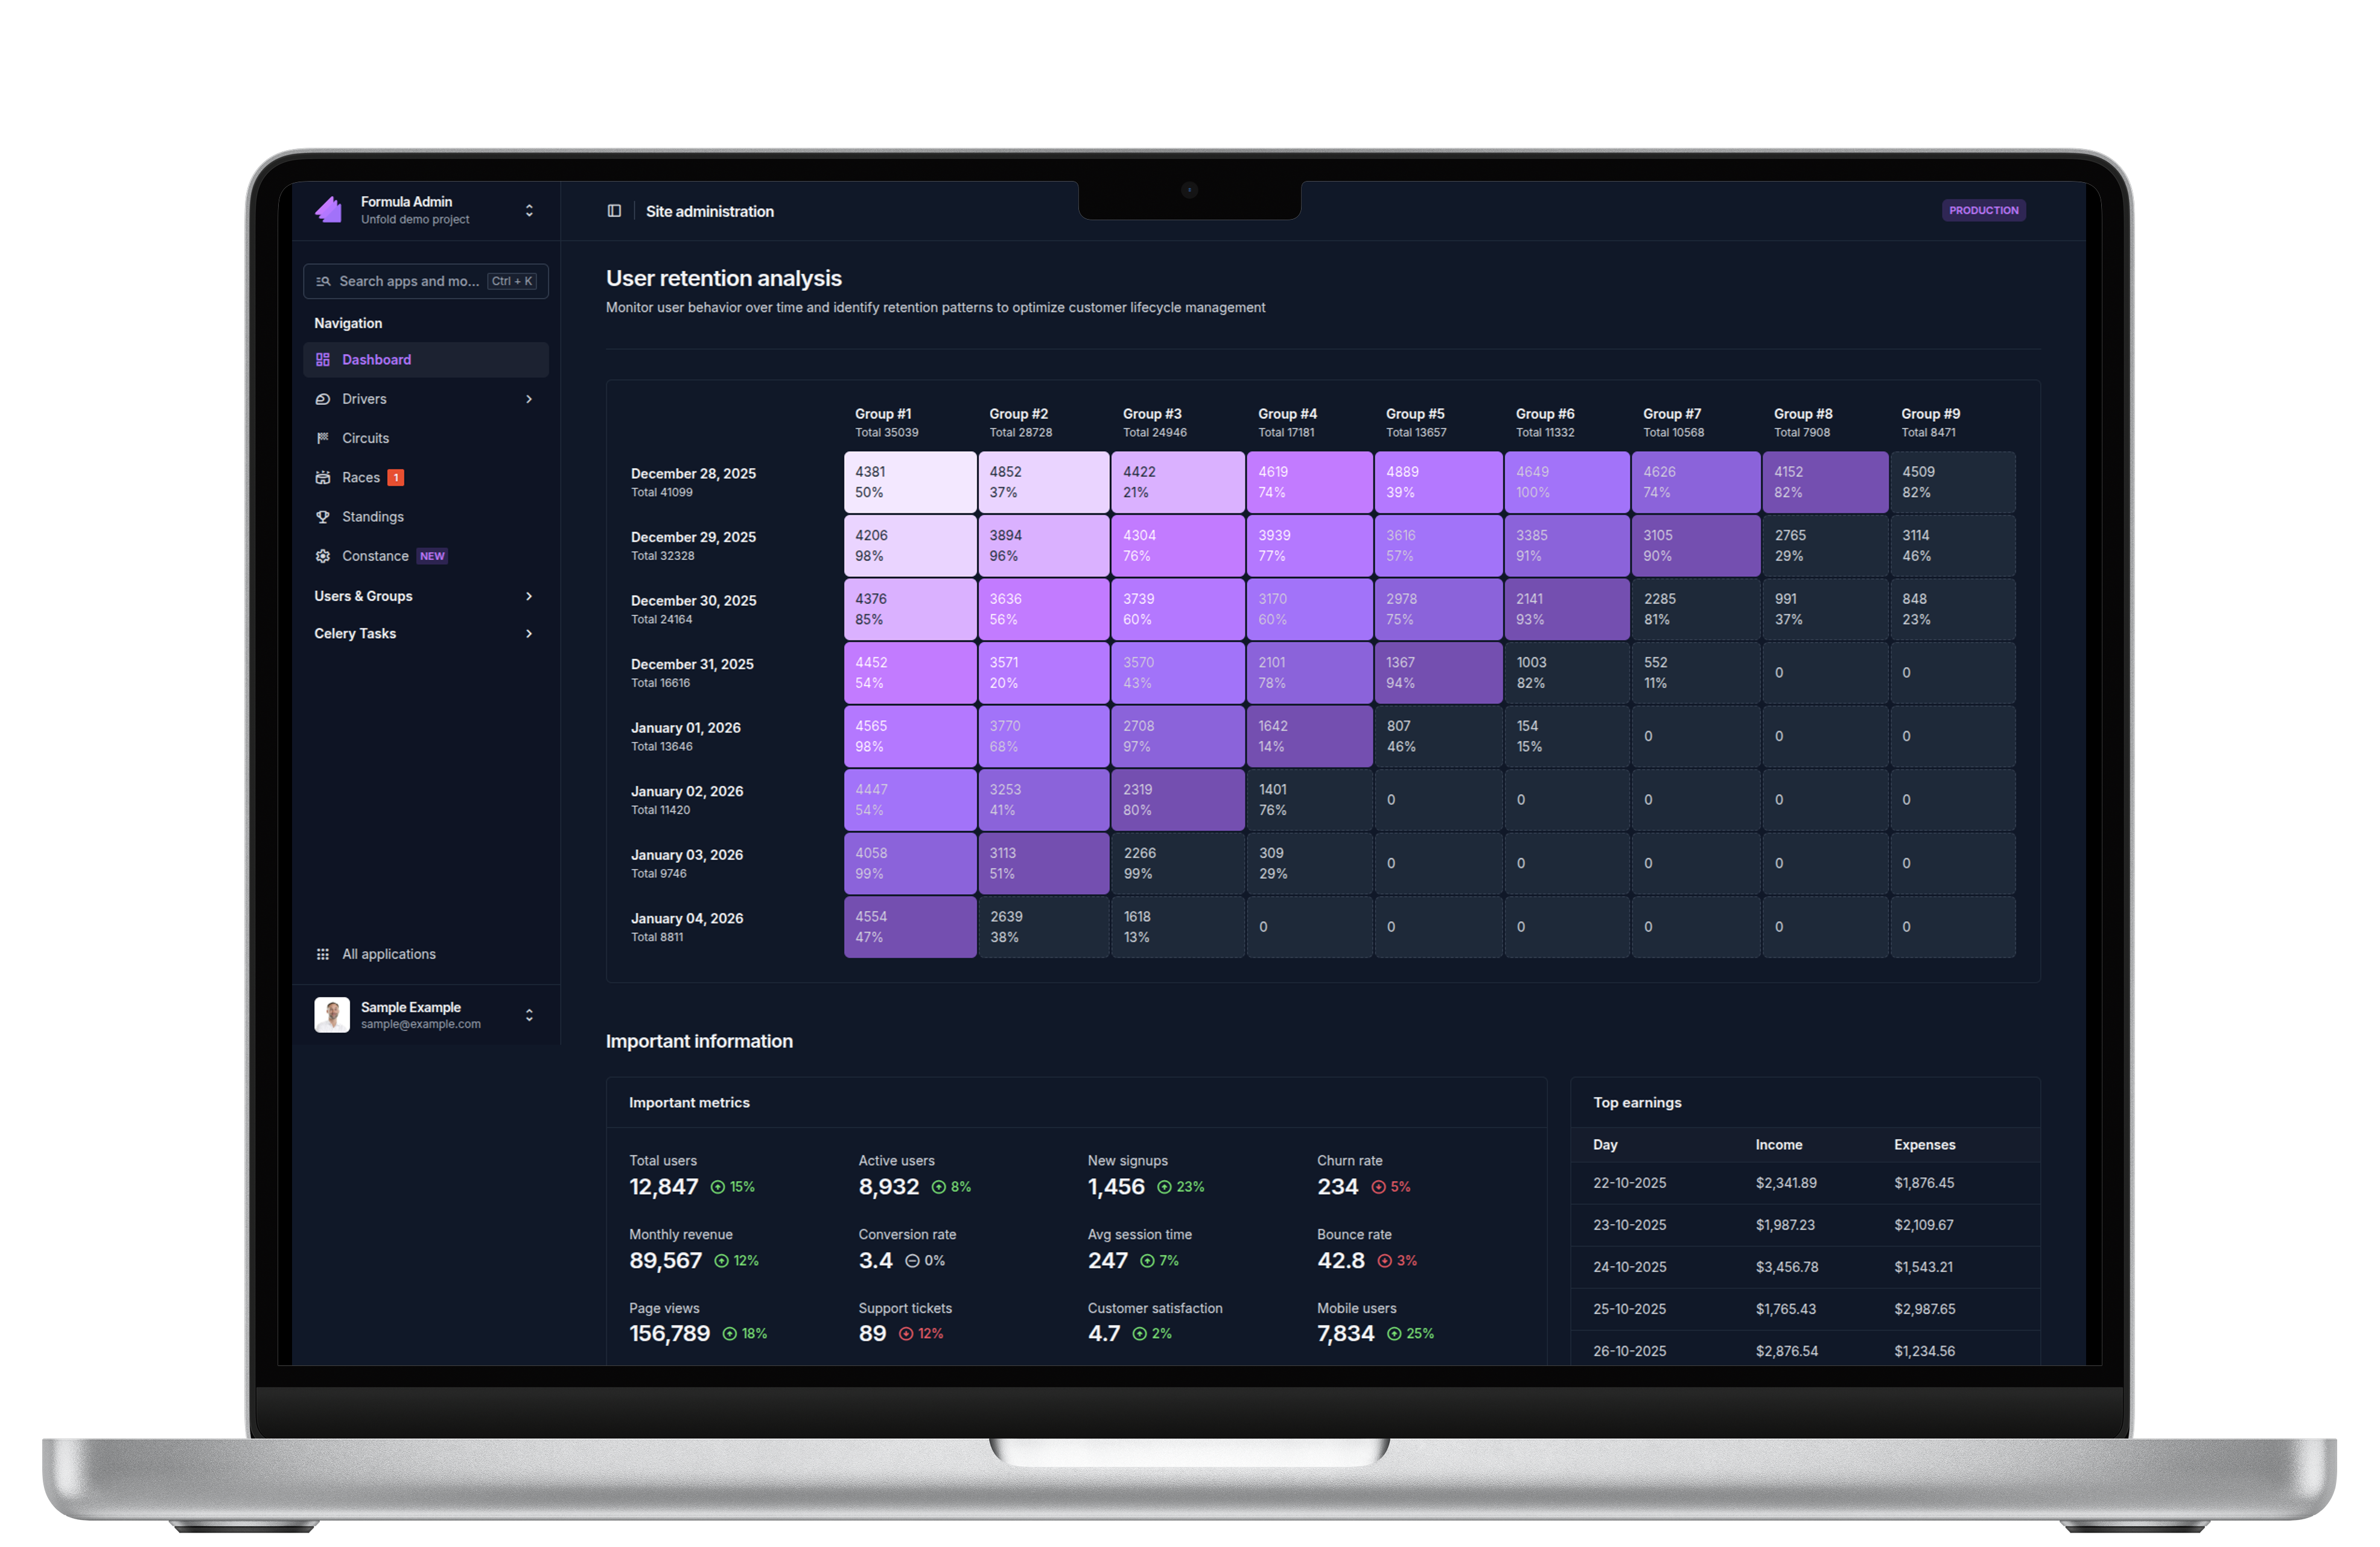Click the Standings trophy icon
2380x1547 pixels.
tap(323, 517)
